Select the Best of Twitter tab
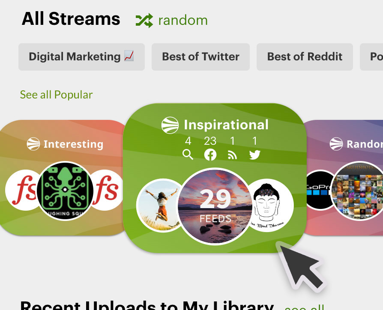The image size is (383, 310). click(x=200, y=57)
